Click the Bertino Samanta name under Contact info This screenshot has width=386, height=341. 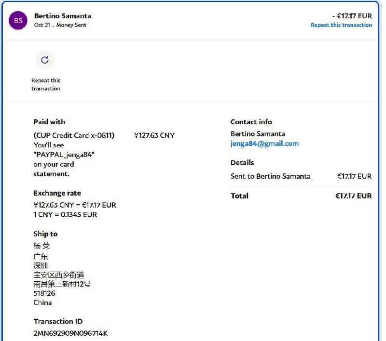257,134
